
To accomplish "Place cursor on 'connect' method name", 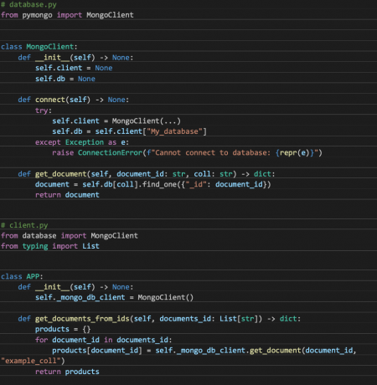I will coord(50,100).
